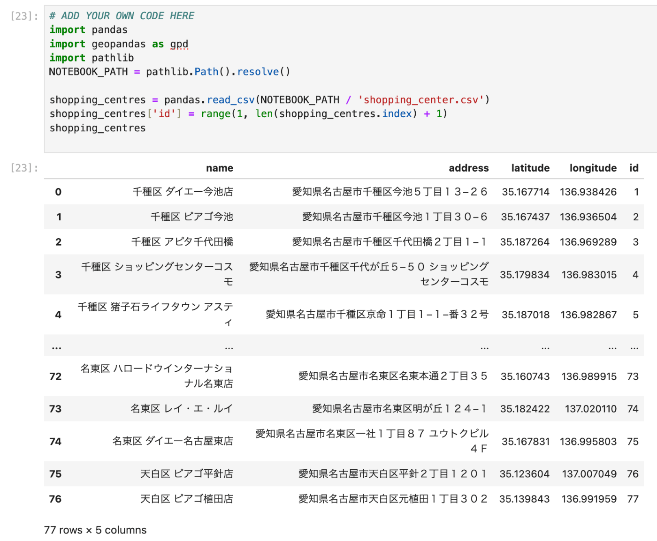Click latitude value 35.179834

point(525,275)
